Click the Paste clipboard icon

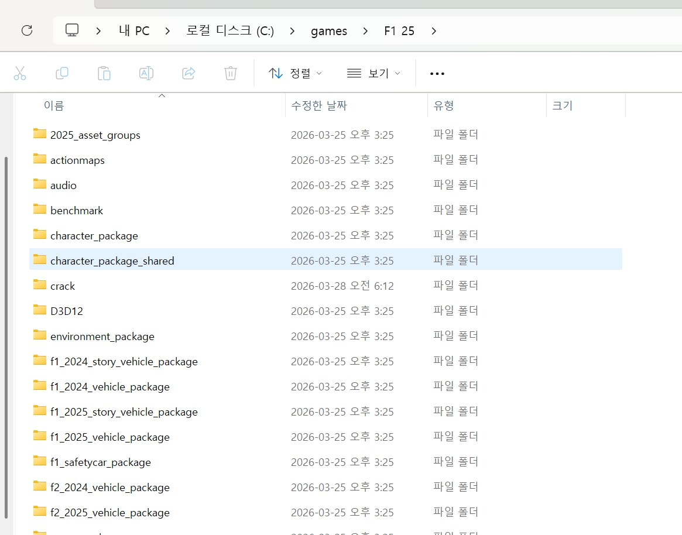click(104, 73)
